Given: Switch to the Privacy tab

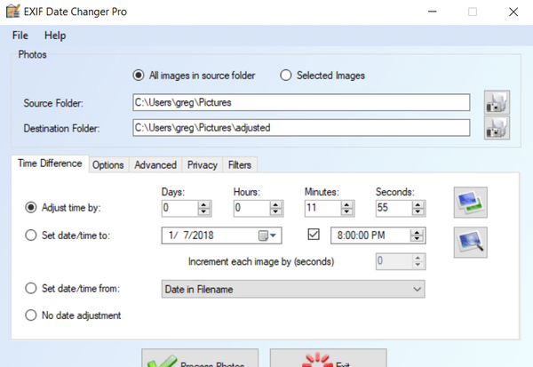Looking at the screenshot, I should [203, 165].
